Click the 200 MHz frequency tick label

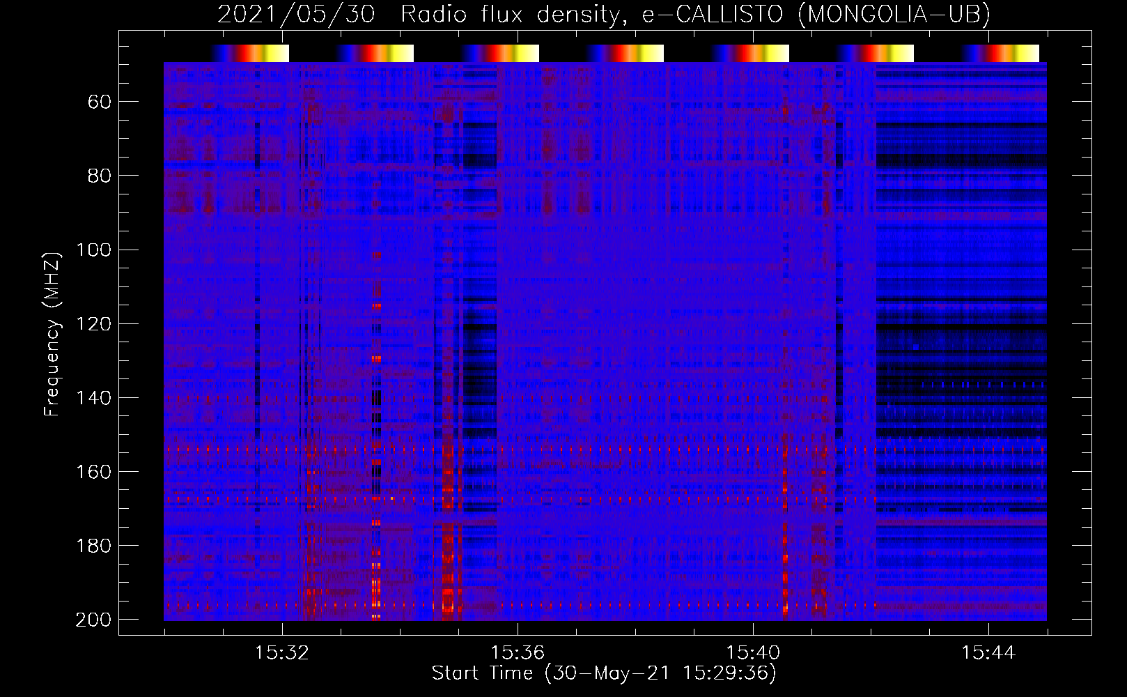[93, 620]
